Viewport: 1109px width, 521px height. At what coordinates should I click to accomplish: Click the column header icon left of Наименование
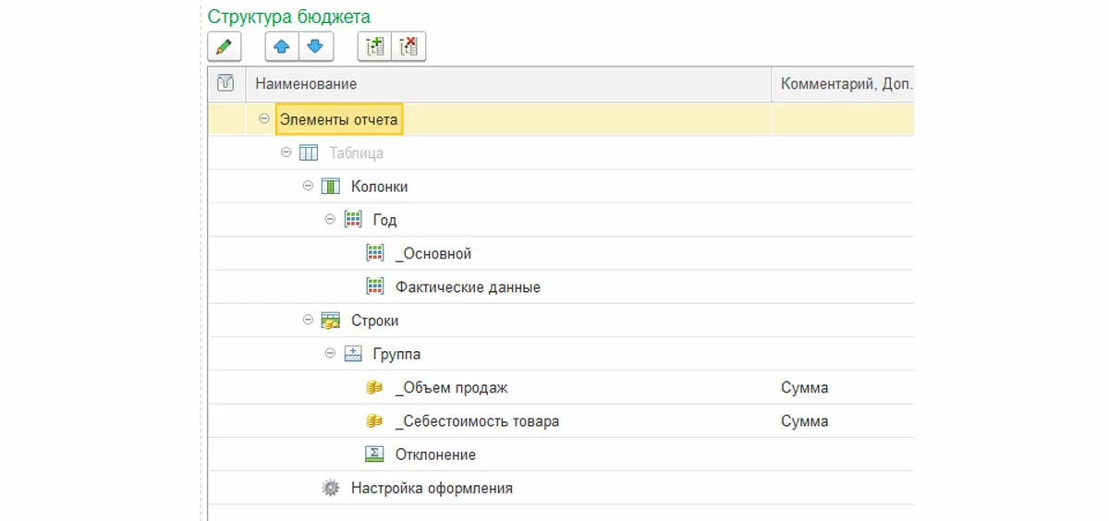click(225, 84)
